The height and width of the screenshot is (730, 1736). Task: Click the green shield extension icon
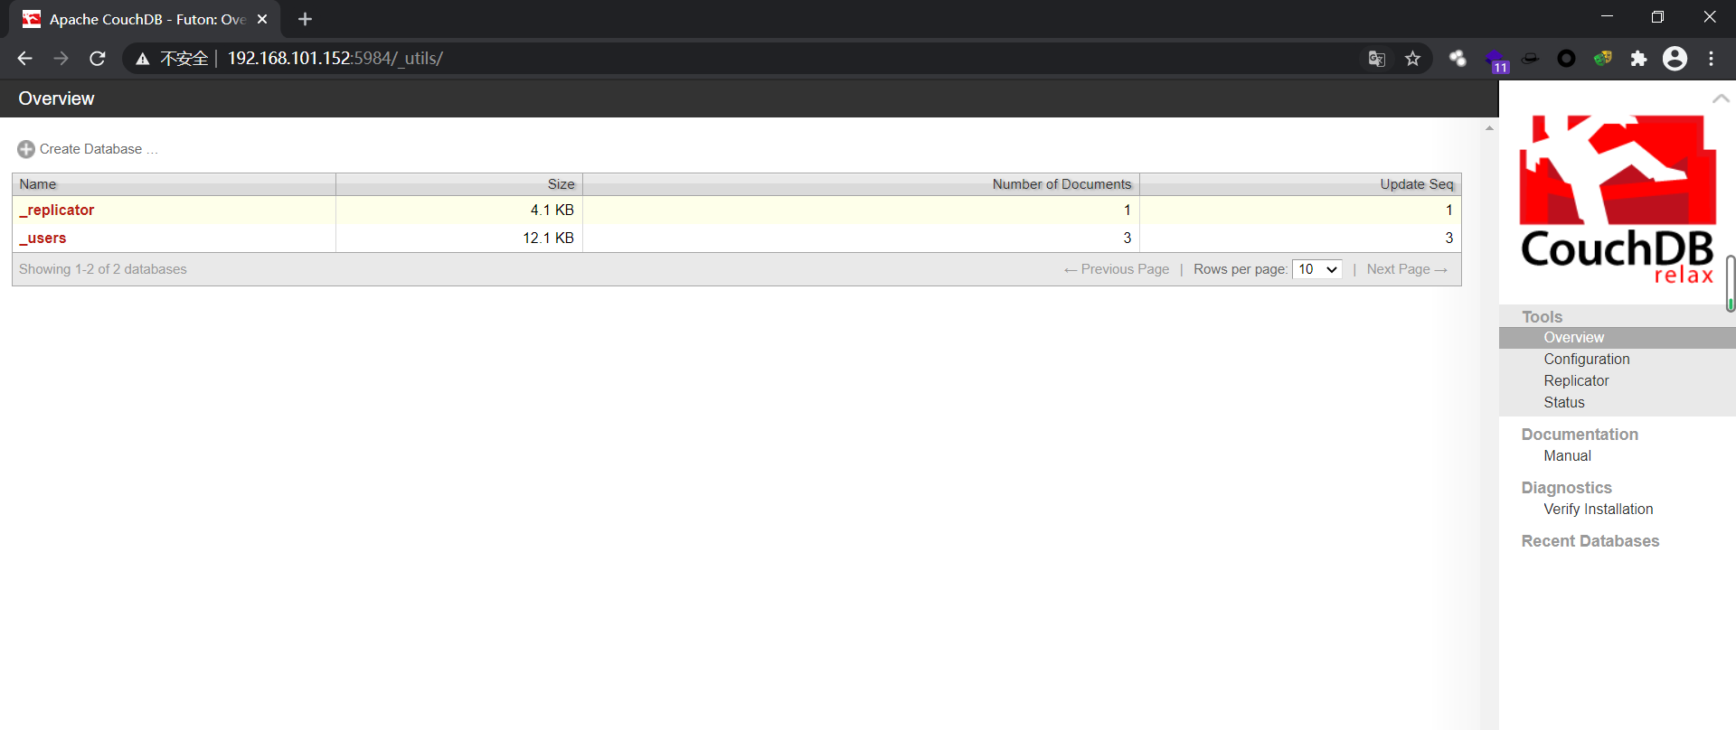click(x=1602, y=59)
